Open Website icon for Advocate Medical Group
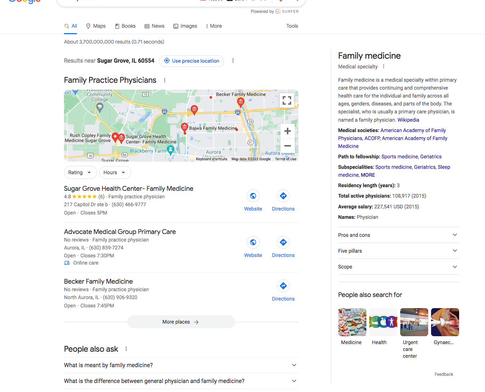Viewport: 485px width, 392px height. [253, 242]
